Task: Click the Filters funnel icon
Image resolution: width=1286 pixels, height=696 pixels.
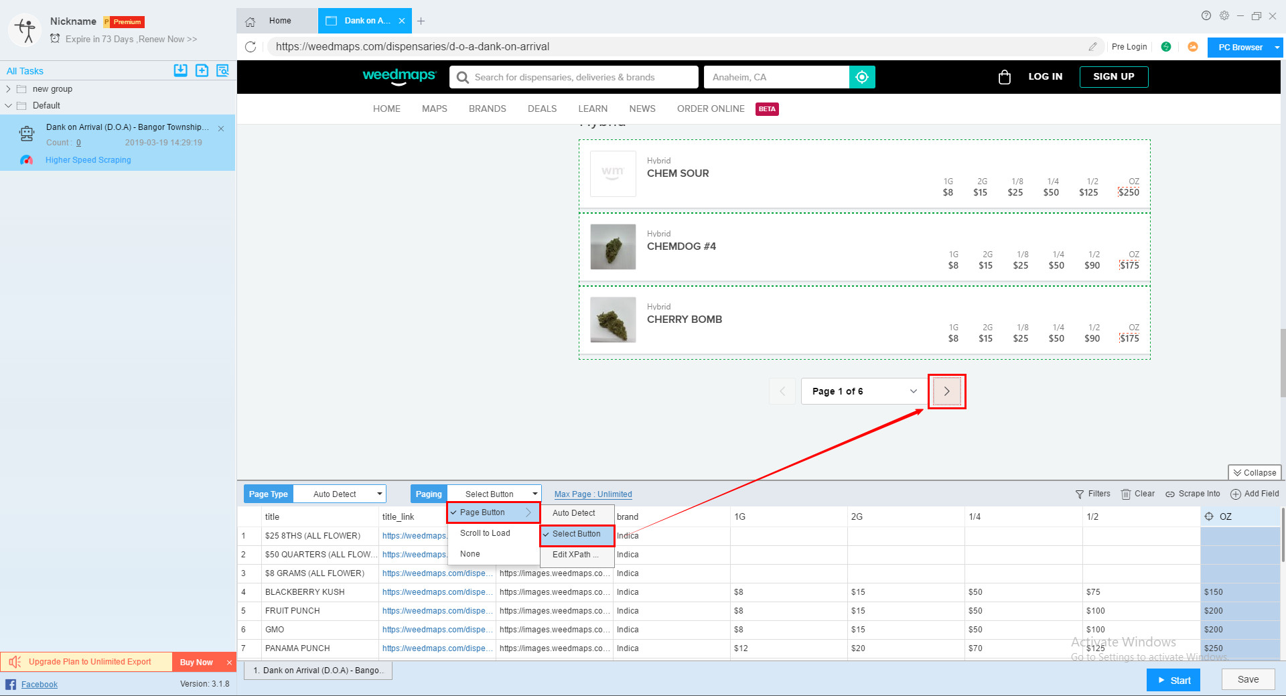Action: click(1080, 494)
